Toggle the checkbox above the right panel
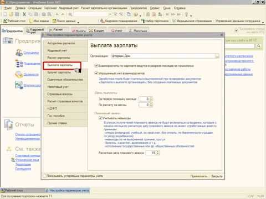266x199 pixels. click(237, 30)
